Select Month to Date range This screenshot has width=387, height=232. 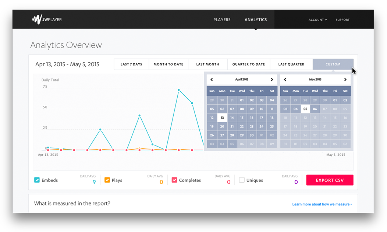click(x=168, y=64)
